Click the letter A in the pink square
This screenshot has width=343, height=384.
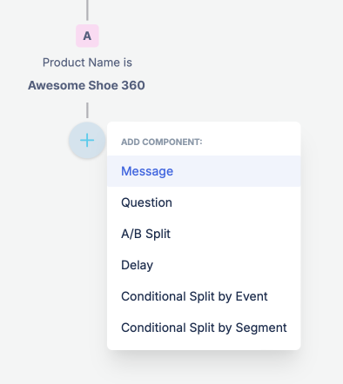87,36
